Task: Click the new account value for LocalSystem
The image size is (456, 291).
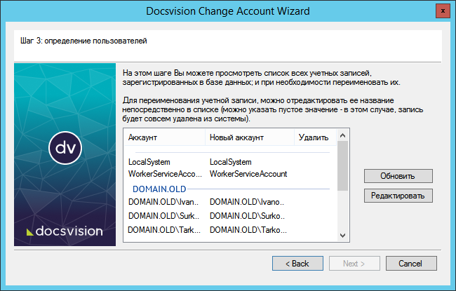Action: coord(230,162)
